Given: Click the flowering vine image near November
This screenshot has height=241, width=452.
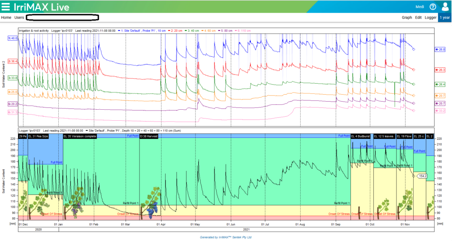Looking at the screenshot, I should (405, 204).
